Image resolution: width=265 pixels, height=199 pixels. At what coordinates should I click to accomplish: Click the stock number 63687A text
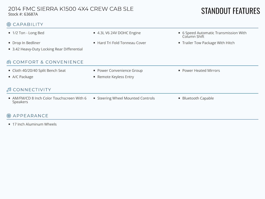pyautogui.click(x=23, y=14)
